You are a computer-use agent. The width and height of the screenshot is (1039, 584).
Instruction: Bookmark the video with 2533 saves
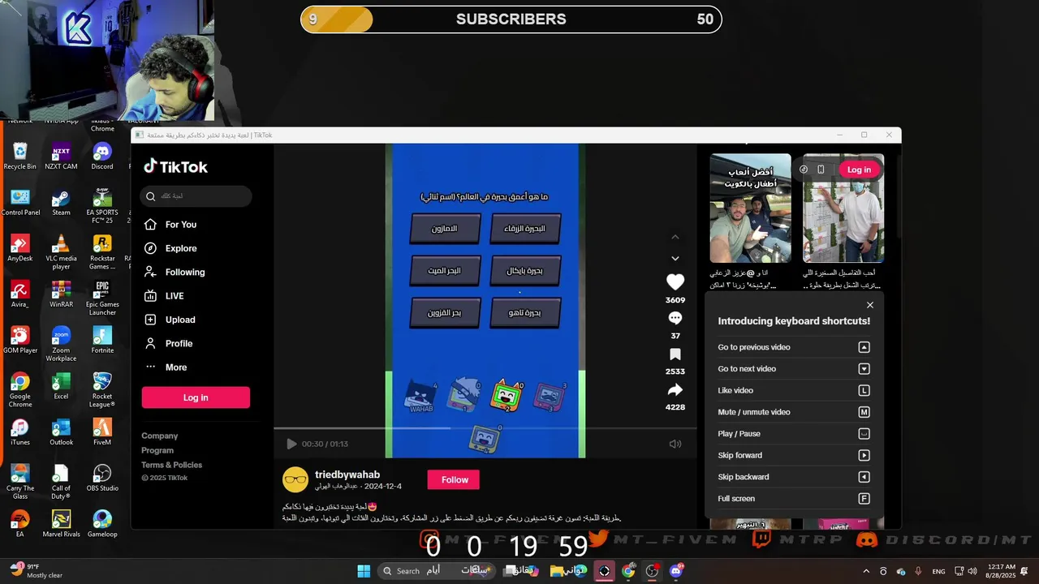(x=675, y=354)
